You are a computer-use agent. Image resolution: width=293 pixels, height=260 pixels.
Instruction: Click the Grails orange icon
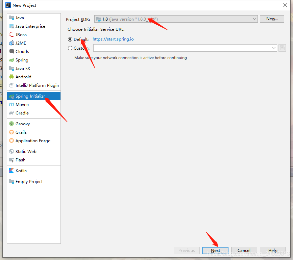(x=11, y=132)
